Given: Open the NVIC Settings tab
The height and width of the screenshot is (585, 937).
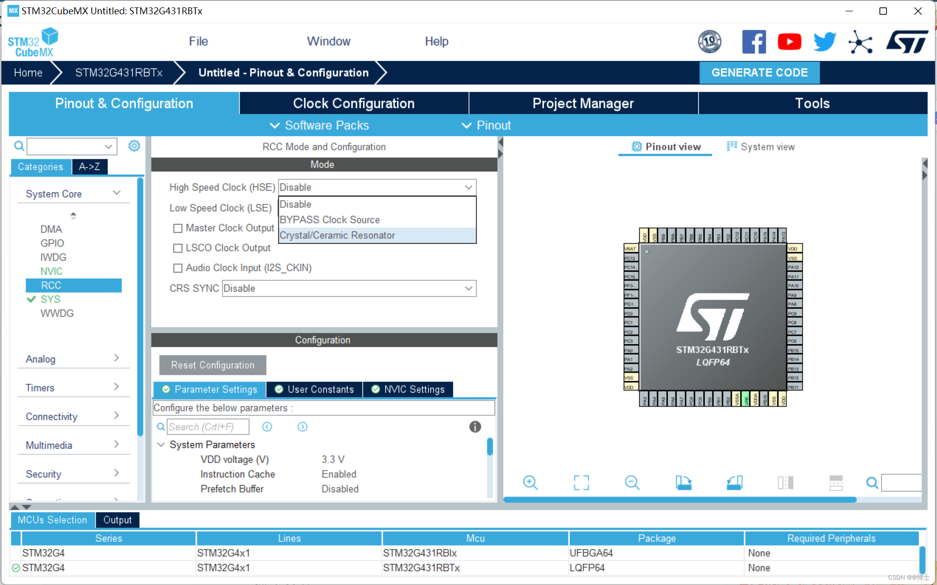Looking at the screenshot, I should tap(408, 389).
